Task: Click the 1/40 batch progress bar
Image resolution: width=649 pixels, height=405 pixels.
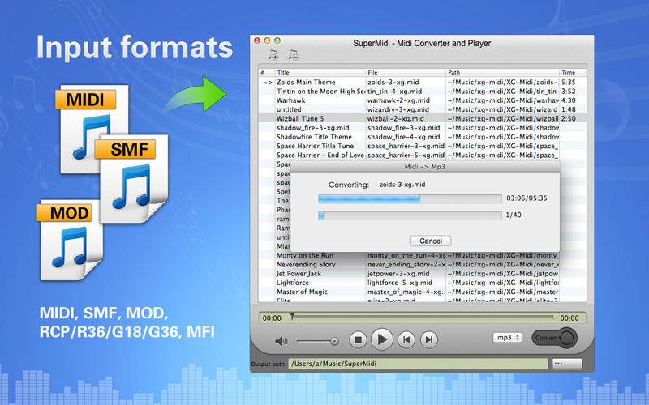Action: [x=410, y=215]
